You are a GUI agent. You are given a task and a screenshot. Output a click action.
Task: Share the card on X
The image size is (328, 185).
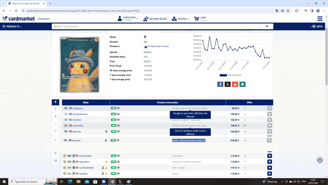click(x=228, y=84)
